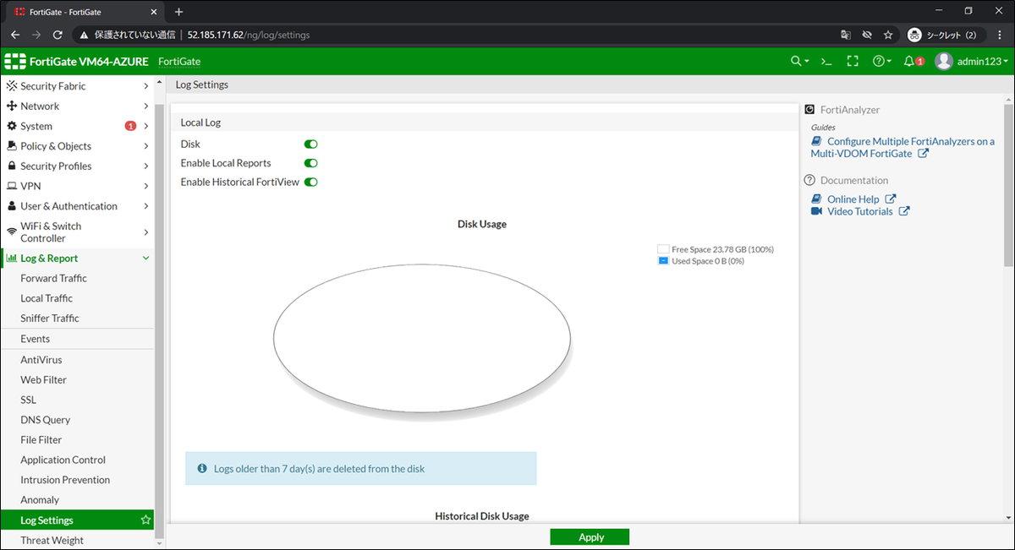Click the Security Fabric sidebar icon
The width and height of the screenshot is (1015, 550).
pos(12,86)
